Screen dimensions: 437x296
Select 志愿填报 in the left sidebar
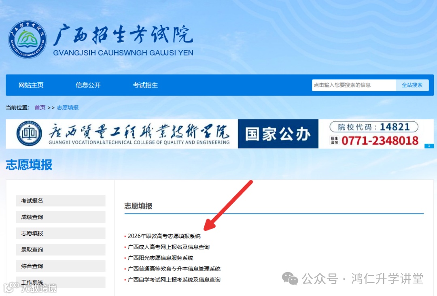[x=61, y=233]
